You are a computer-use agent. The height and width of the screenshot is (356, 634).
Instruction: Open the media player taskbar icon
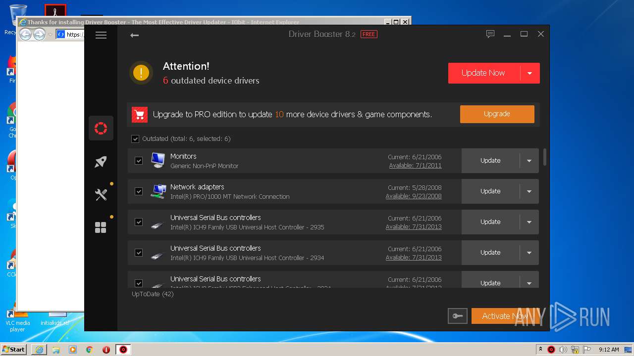73,350
